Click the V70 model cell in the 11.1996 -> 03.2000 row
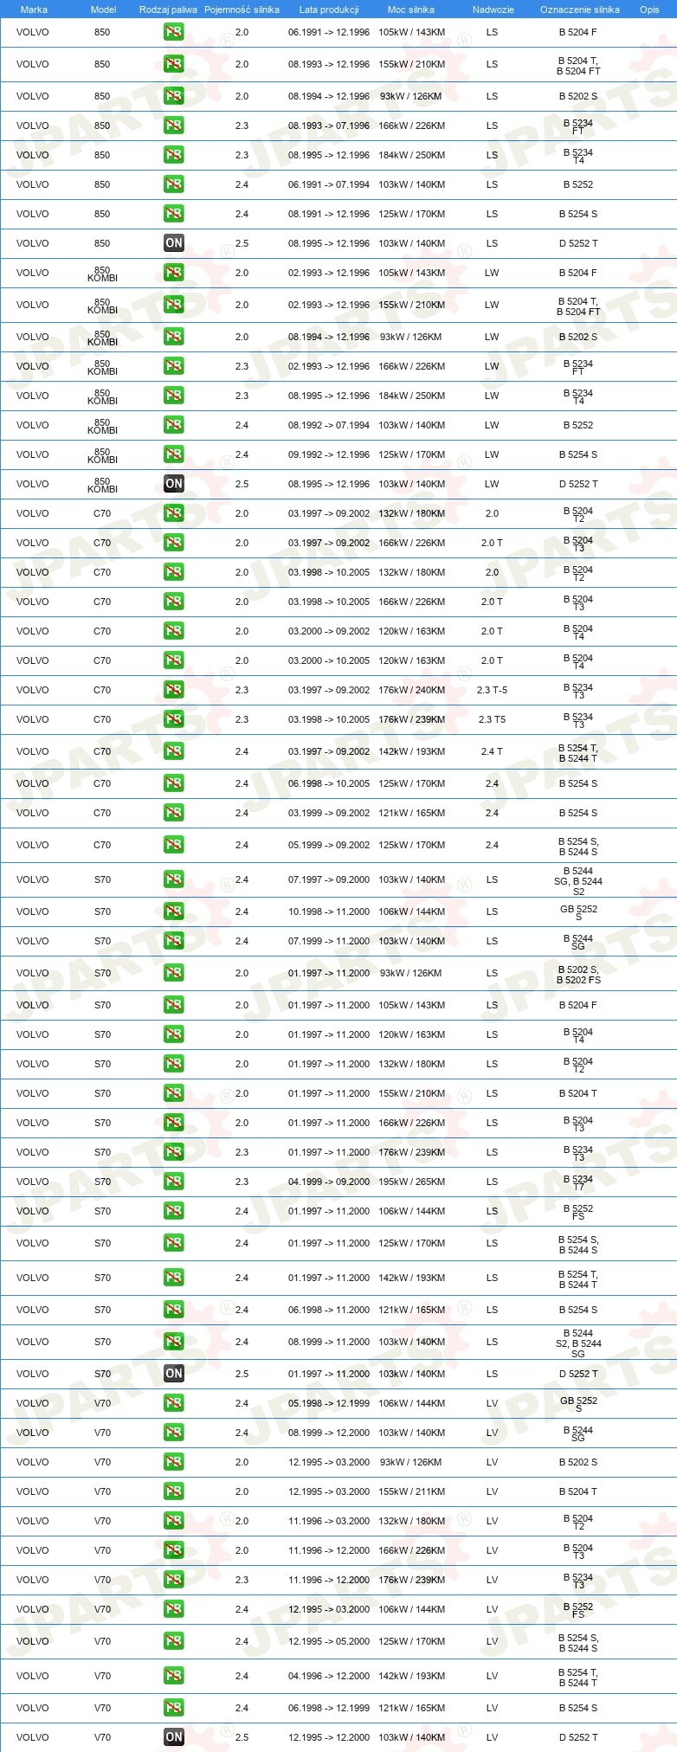 (103, 1521)
